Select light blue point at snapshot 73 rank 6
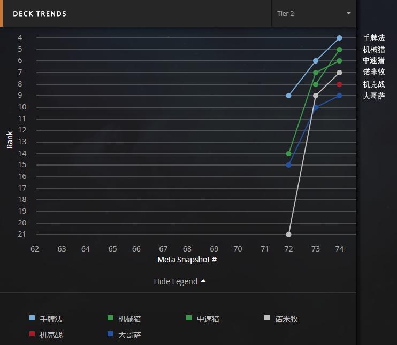This screenshot has width=397, height=345. 316,61
